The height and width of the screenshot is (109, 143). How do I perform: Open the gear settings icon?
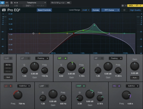(x=123, y=6)
